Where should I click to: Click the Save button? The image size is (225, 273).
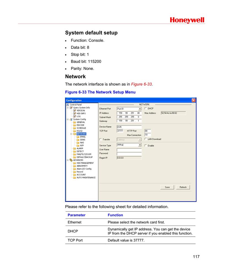pyautogui.click(x=167, y=187)
